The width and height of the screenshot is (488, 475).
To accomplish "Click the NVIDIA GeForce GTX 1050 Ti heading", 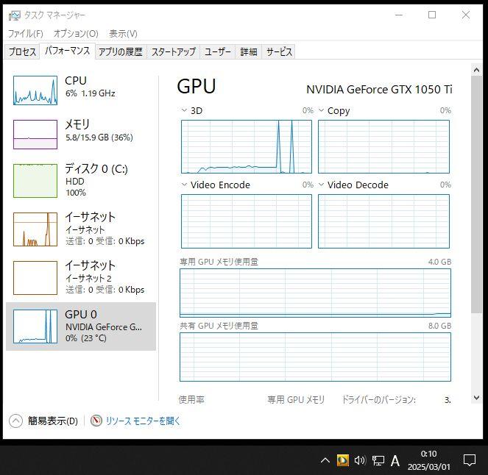I will pyautogui.click(x=379, y=90).
